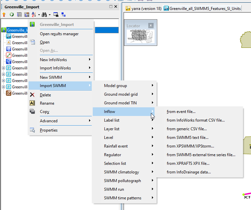
Task: Click the red X Delete icon
Action: 32,95
